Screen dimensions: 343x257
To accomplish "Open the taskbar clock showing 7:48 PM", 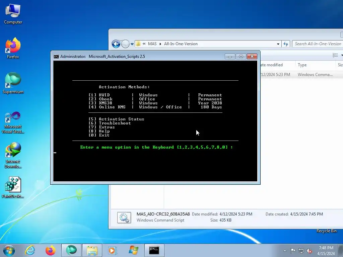I will tap(326, 251).
